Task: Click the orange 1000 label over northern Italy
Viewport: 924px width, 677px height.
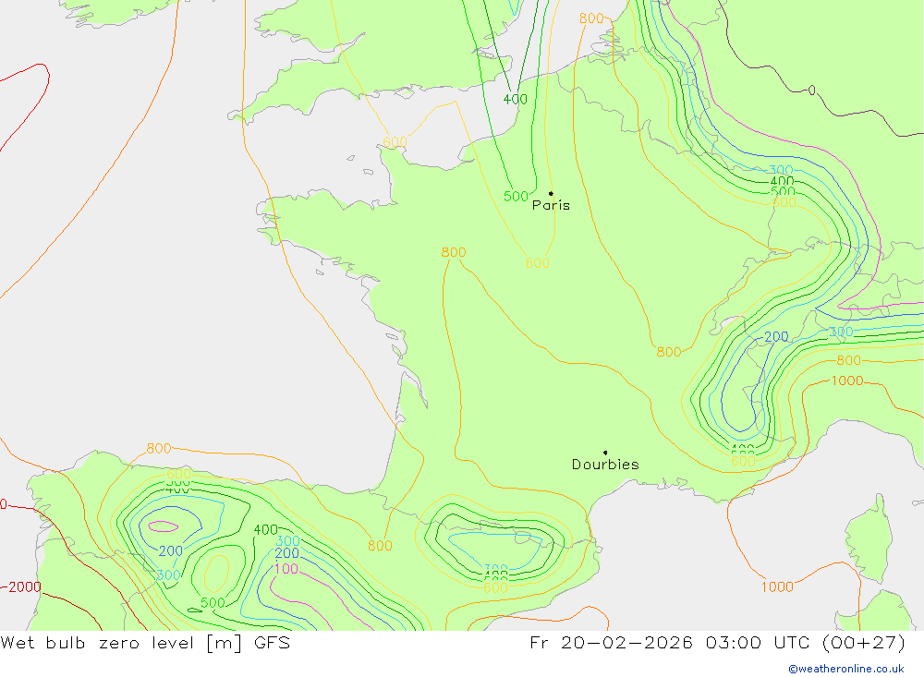Action: tap(846, 381)
